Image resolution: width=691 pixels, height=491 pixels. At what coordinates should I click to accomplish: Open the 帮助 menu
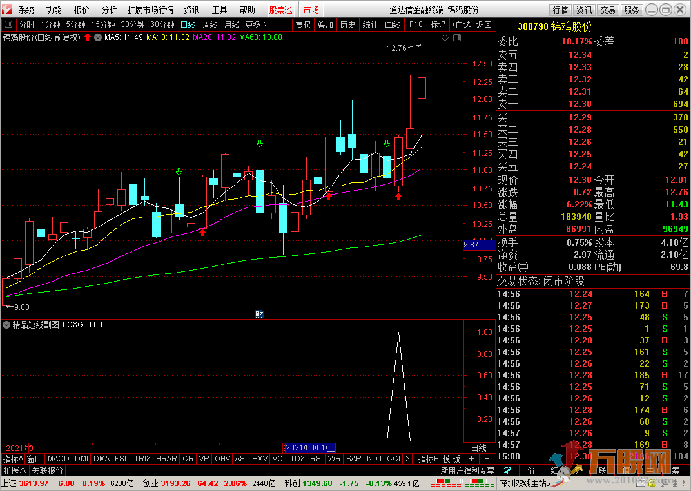[x=248, y=10]
